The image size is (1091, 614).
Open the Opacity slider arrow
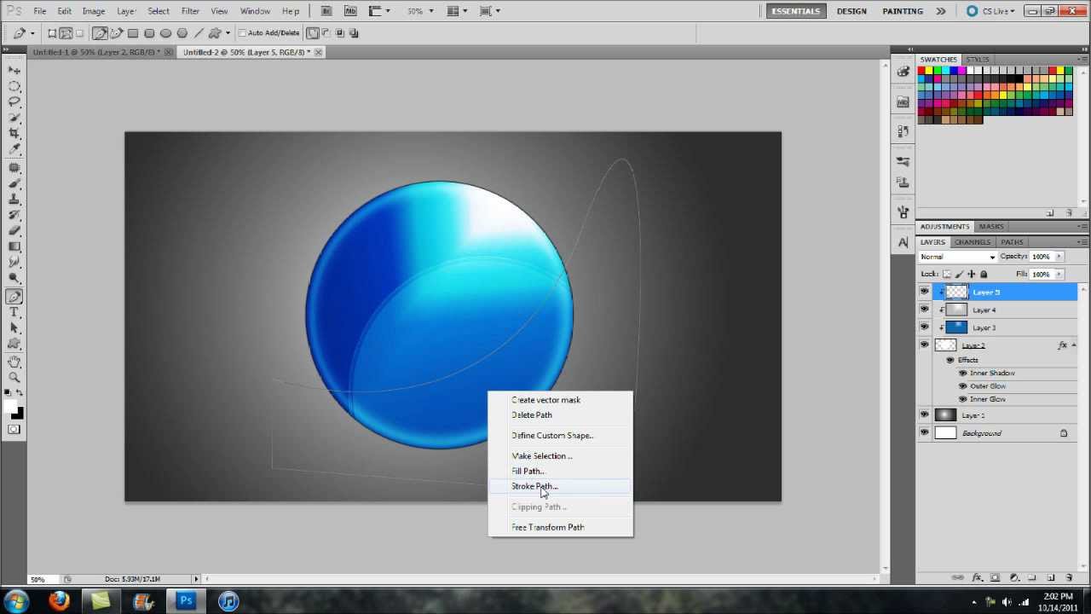point(1059,257)
